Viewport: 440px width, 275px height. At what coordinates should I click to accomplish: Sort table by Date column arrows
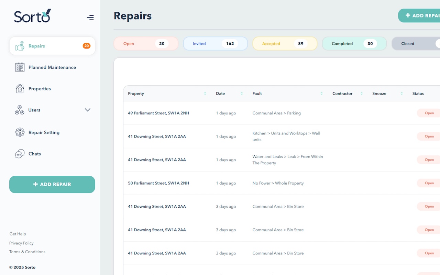242,93
